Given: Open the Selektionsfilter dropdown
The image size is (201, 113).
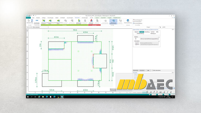Looking at the screenshot, I should click(x=41, y=27).
